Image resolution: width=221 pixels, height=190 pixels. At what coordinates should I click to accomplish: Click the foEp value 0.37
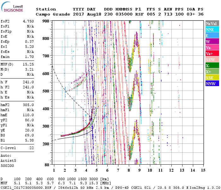29,41
